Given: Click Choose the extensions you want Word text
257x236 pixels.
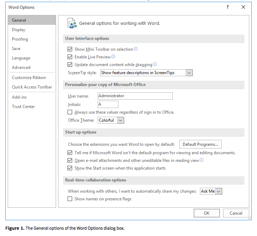Looking at the screenshot, I should pos(121,144).
